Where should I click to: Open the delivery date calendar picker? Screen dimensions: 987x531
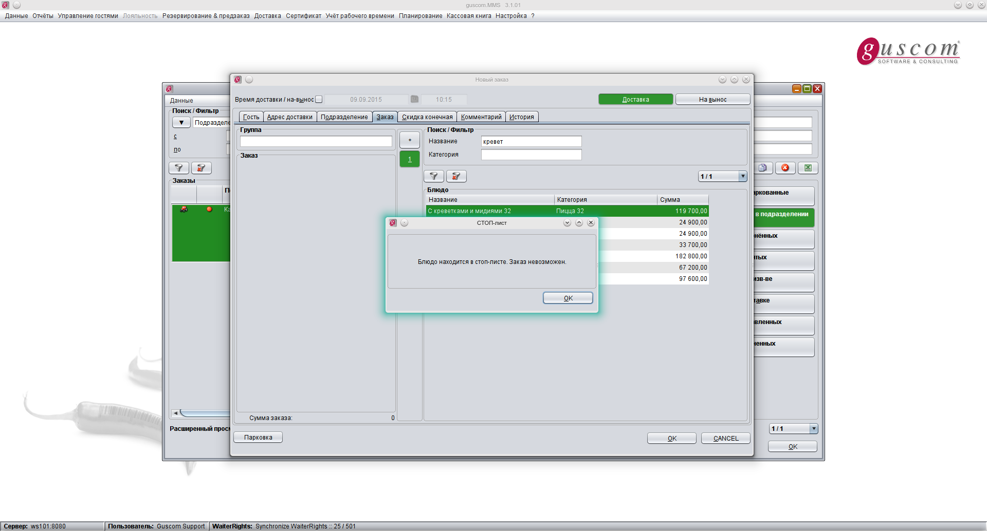click(x=414, y=99)
